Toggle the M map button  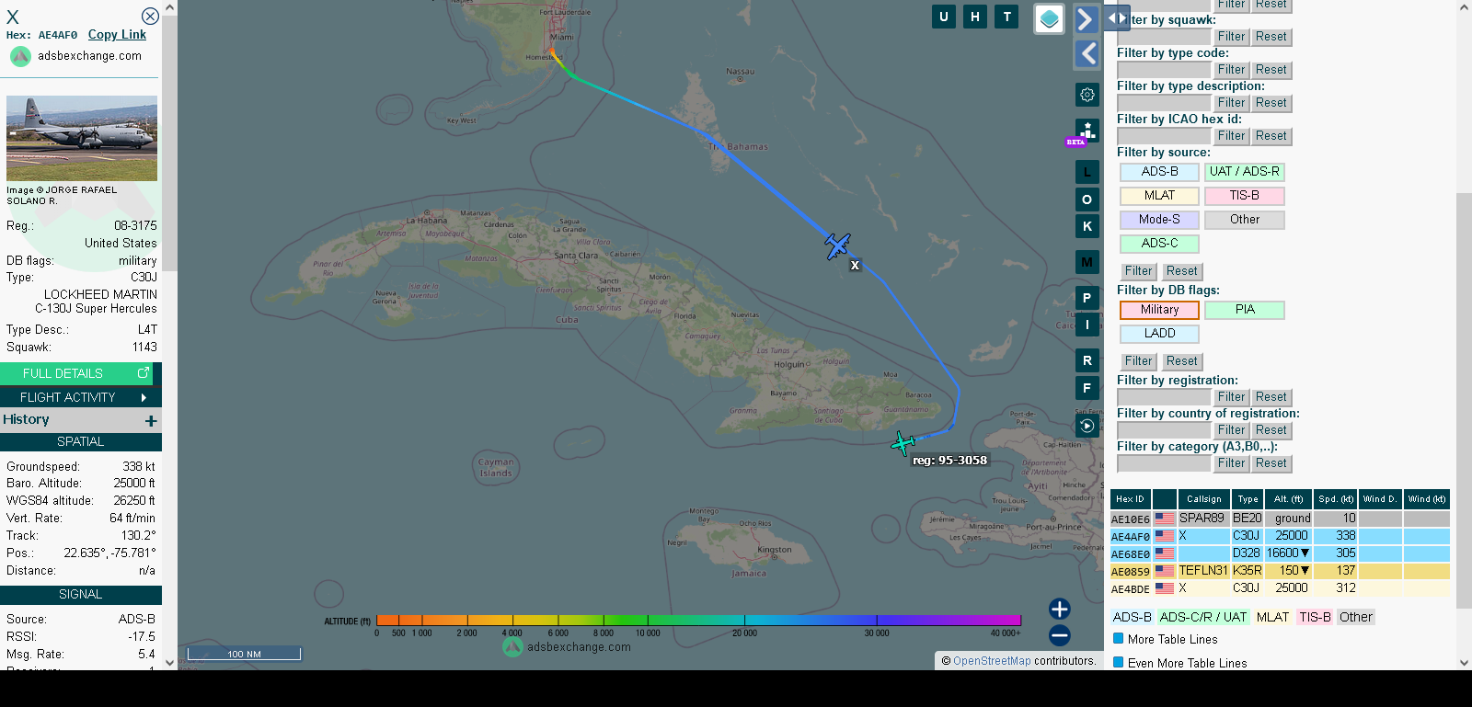(x=1087, y=262)
